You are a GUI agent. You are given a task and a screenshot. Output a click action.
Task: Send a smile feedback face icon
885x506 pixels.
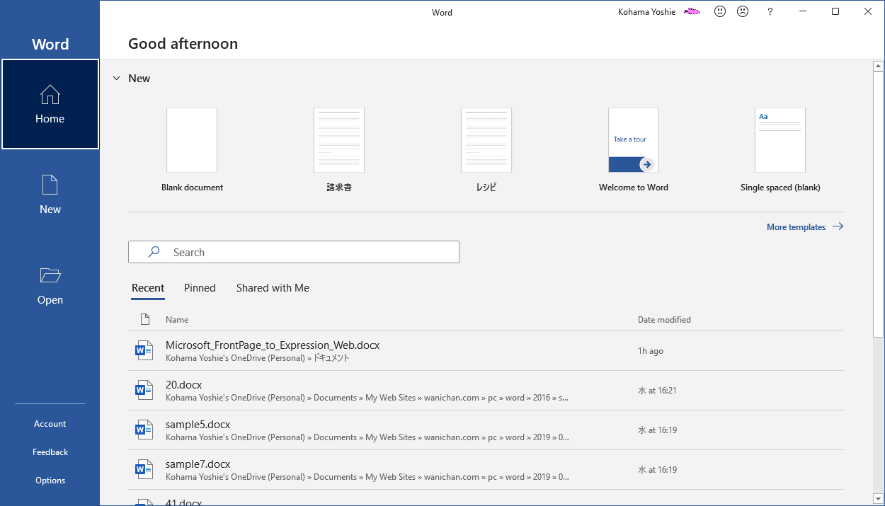[x=720, y=12]
